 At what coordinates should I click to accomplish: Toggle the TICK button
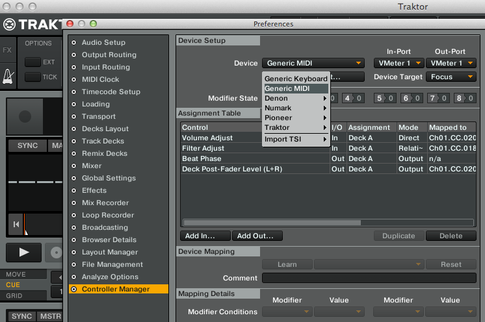[x=33, y=77]
